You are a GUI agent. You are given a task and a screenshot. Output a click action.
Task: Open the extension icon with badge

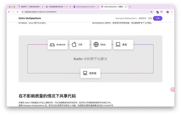coord(157,12)
